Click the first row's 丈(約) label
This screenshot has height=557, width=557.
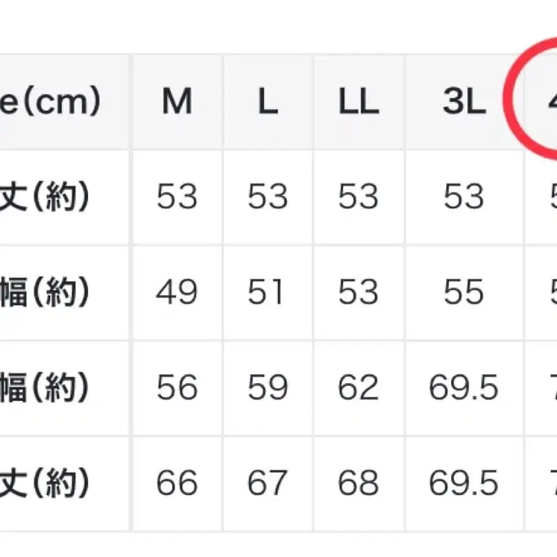48,198
